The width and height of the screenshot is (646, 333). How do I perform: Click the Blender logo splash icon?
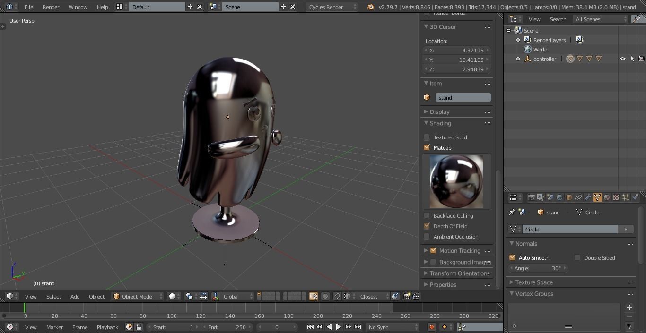tap(370, 7)
